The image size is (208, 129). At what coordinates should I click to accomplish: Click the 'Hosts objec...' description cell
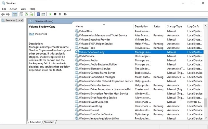coord(143,56)
